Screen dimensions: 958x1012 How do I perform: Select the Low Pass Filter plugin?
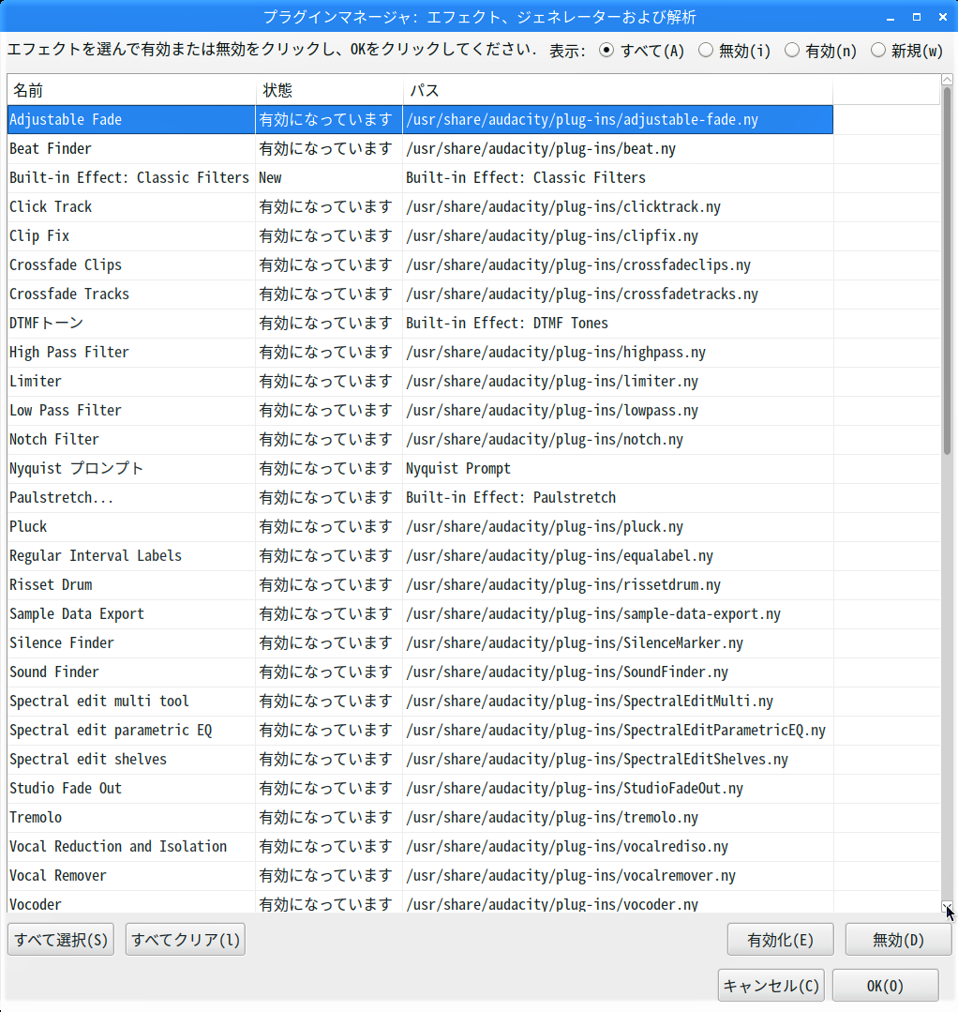pyautogui.click(x=66, y=410)
